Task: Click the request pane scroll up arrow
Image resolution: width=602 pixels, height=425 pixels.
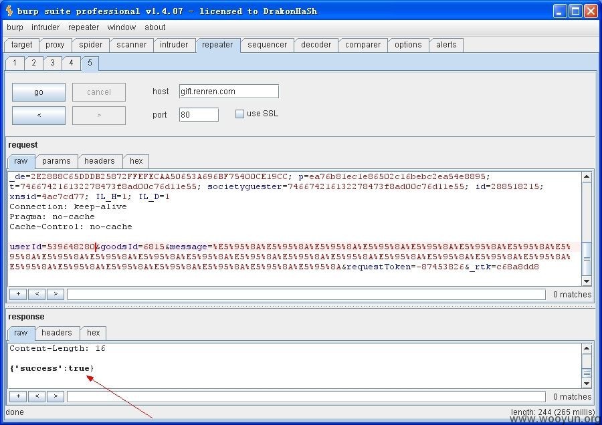Action: [x=587, y=177]
